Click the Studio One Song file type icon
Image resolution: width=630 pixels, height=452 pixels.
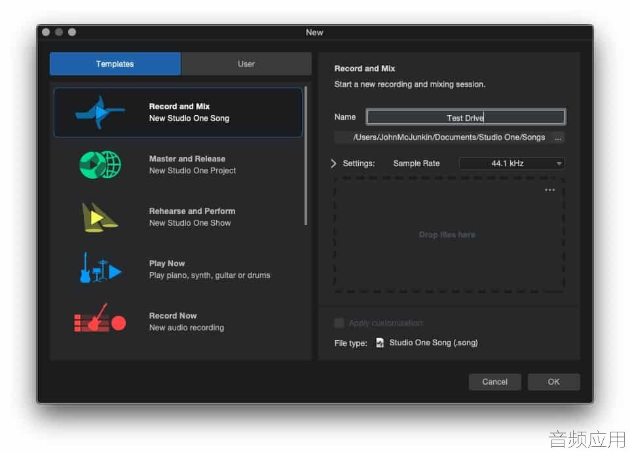point(380,343)
